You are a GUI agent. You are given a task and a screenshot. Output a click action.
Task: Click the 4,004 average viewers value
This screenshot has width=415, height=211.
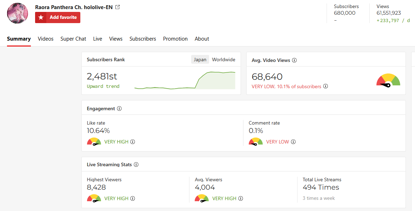click(205, 187)
